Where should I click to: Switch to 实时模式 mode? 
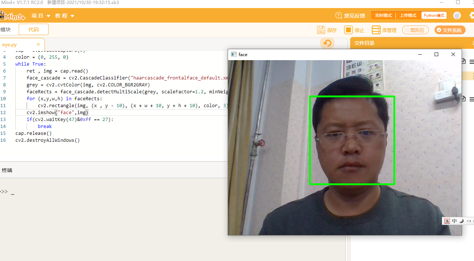coord(384,16)
